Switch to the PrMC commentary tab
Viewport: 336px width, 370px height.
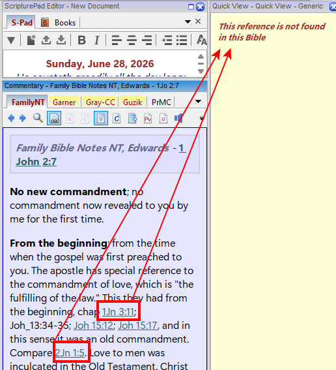click(161, 102)
